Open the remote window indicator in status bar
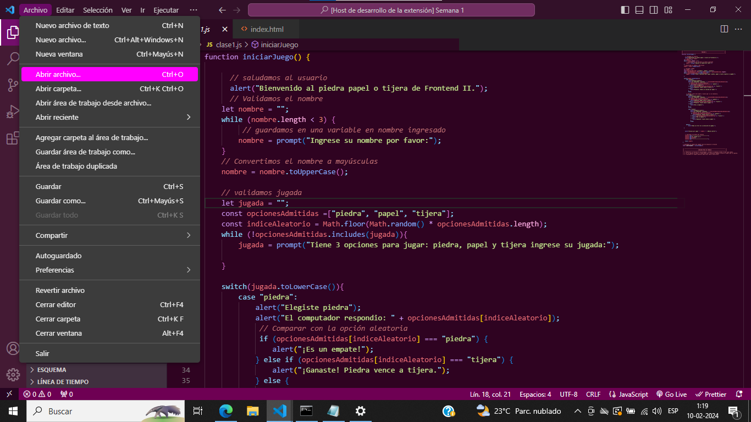This screenshot has height=422, width=751. click(x=9, y=394)
